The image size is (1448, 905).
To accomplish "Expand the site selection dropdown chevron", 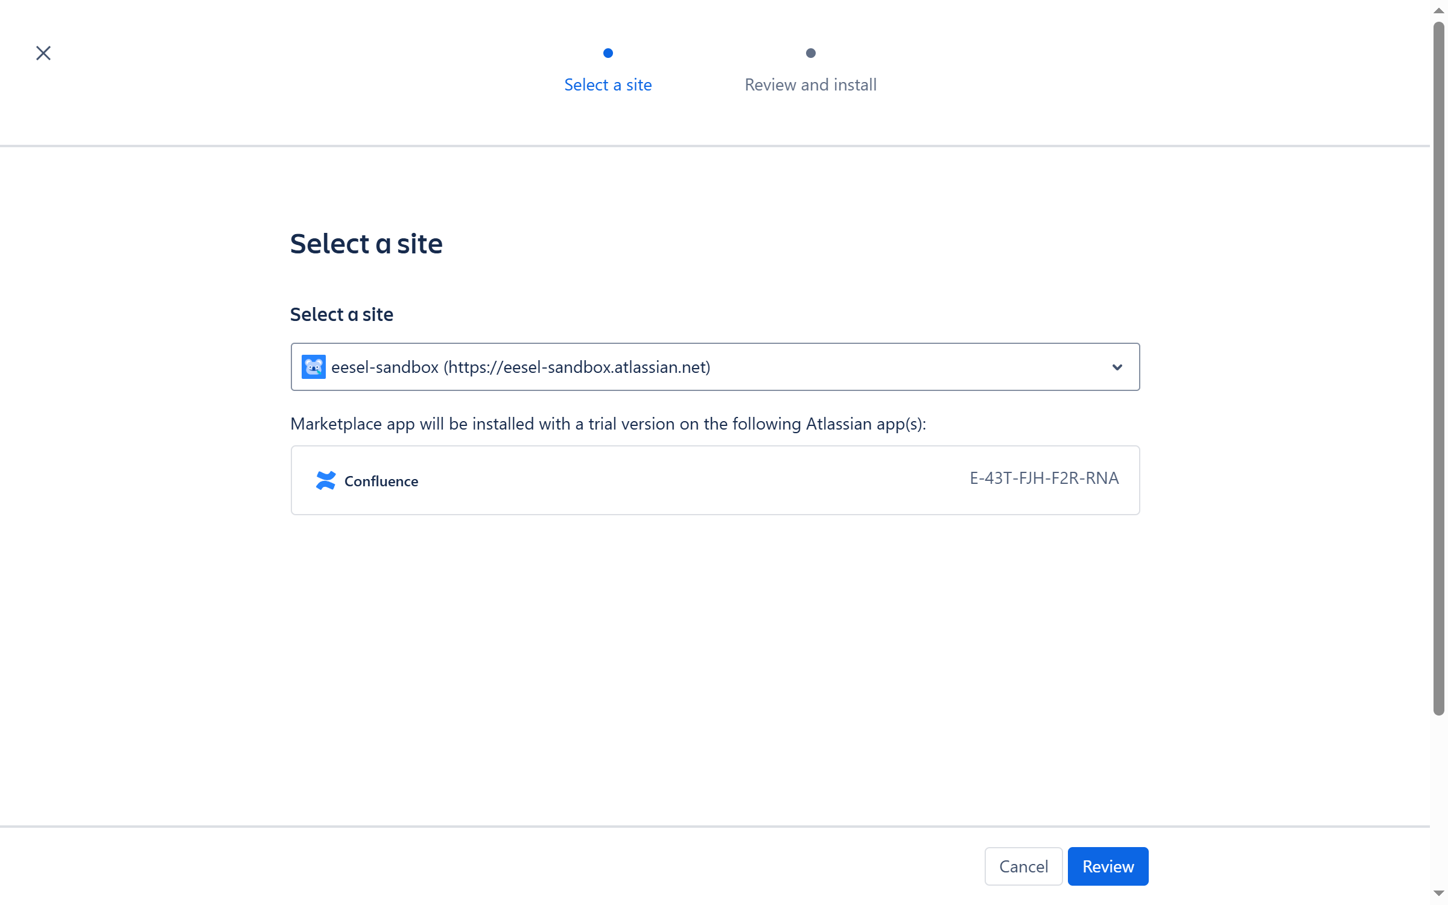I will click(1117, 367).
